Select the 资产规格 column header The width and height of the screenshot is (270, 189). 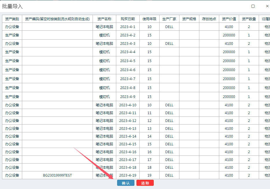pos(189,19)
